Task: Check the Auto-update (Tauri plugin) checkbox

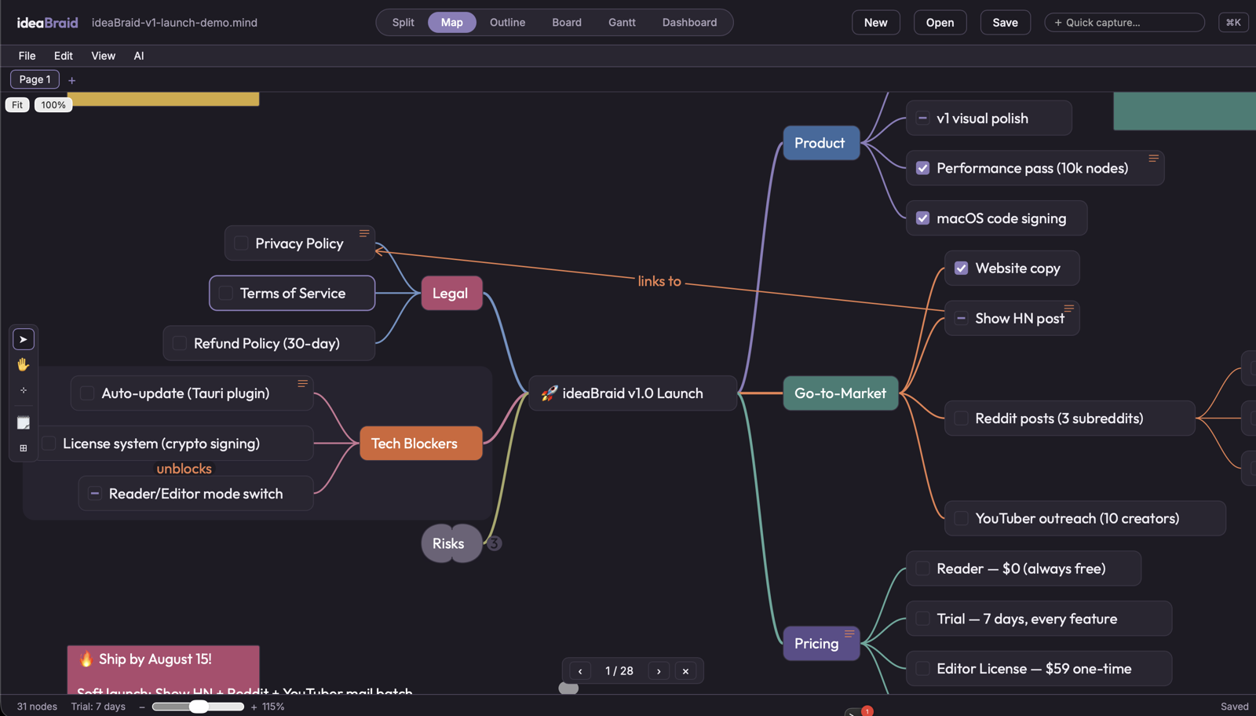Action: tap(87, 393)
